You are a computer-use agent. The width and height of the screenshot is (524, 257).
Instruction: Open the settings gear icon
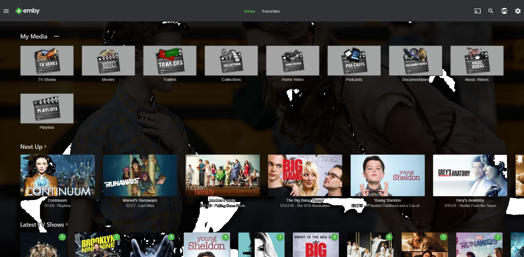pyautogui.click(x=518, y=11)
